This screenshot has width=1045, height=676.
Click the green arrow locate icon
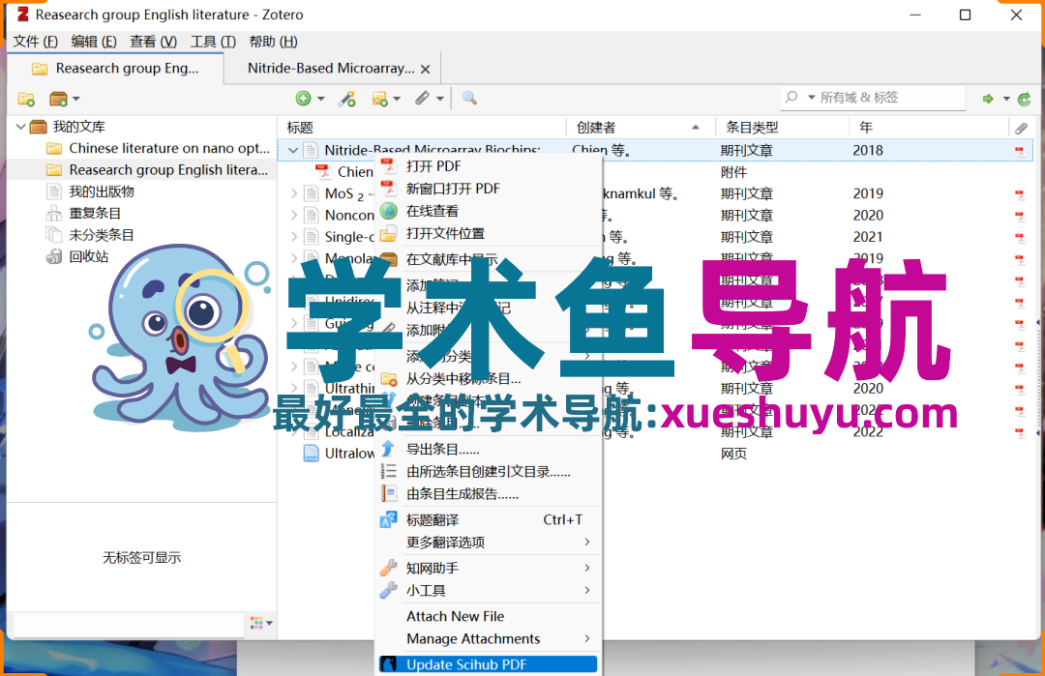(988, 99)
